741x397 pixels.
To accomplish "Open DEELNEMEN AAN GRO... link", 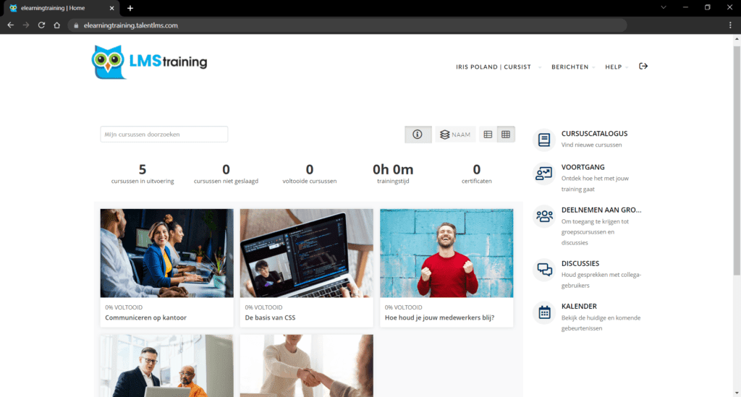I will 601,210.
